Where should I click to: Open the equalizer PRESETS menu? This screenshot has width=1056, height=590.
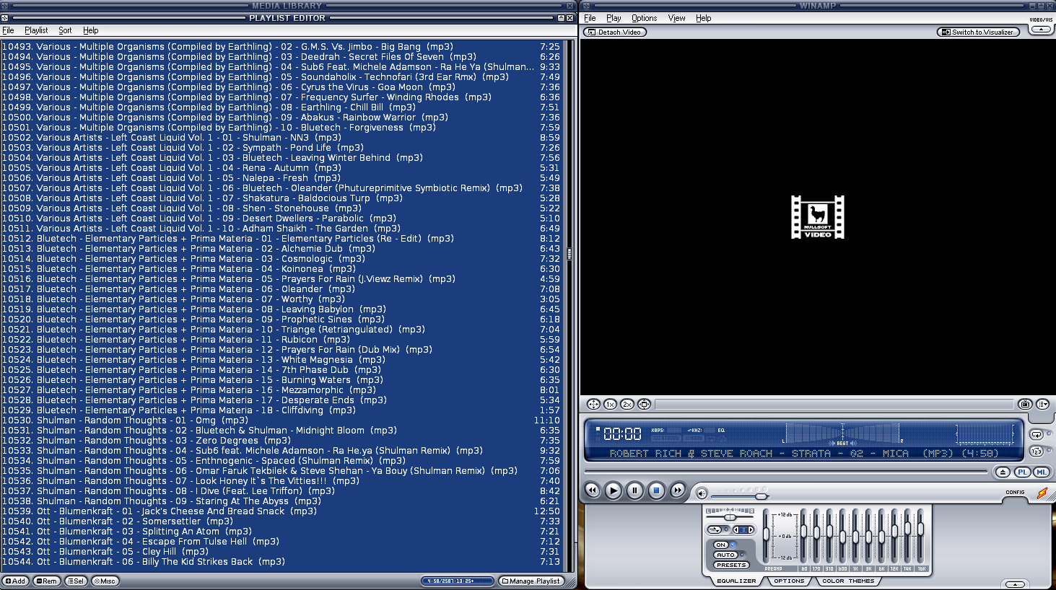coord(731,565)
